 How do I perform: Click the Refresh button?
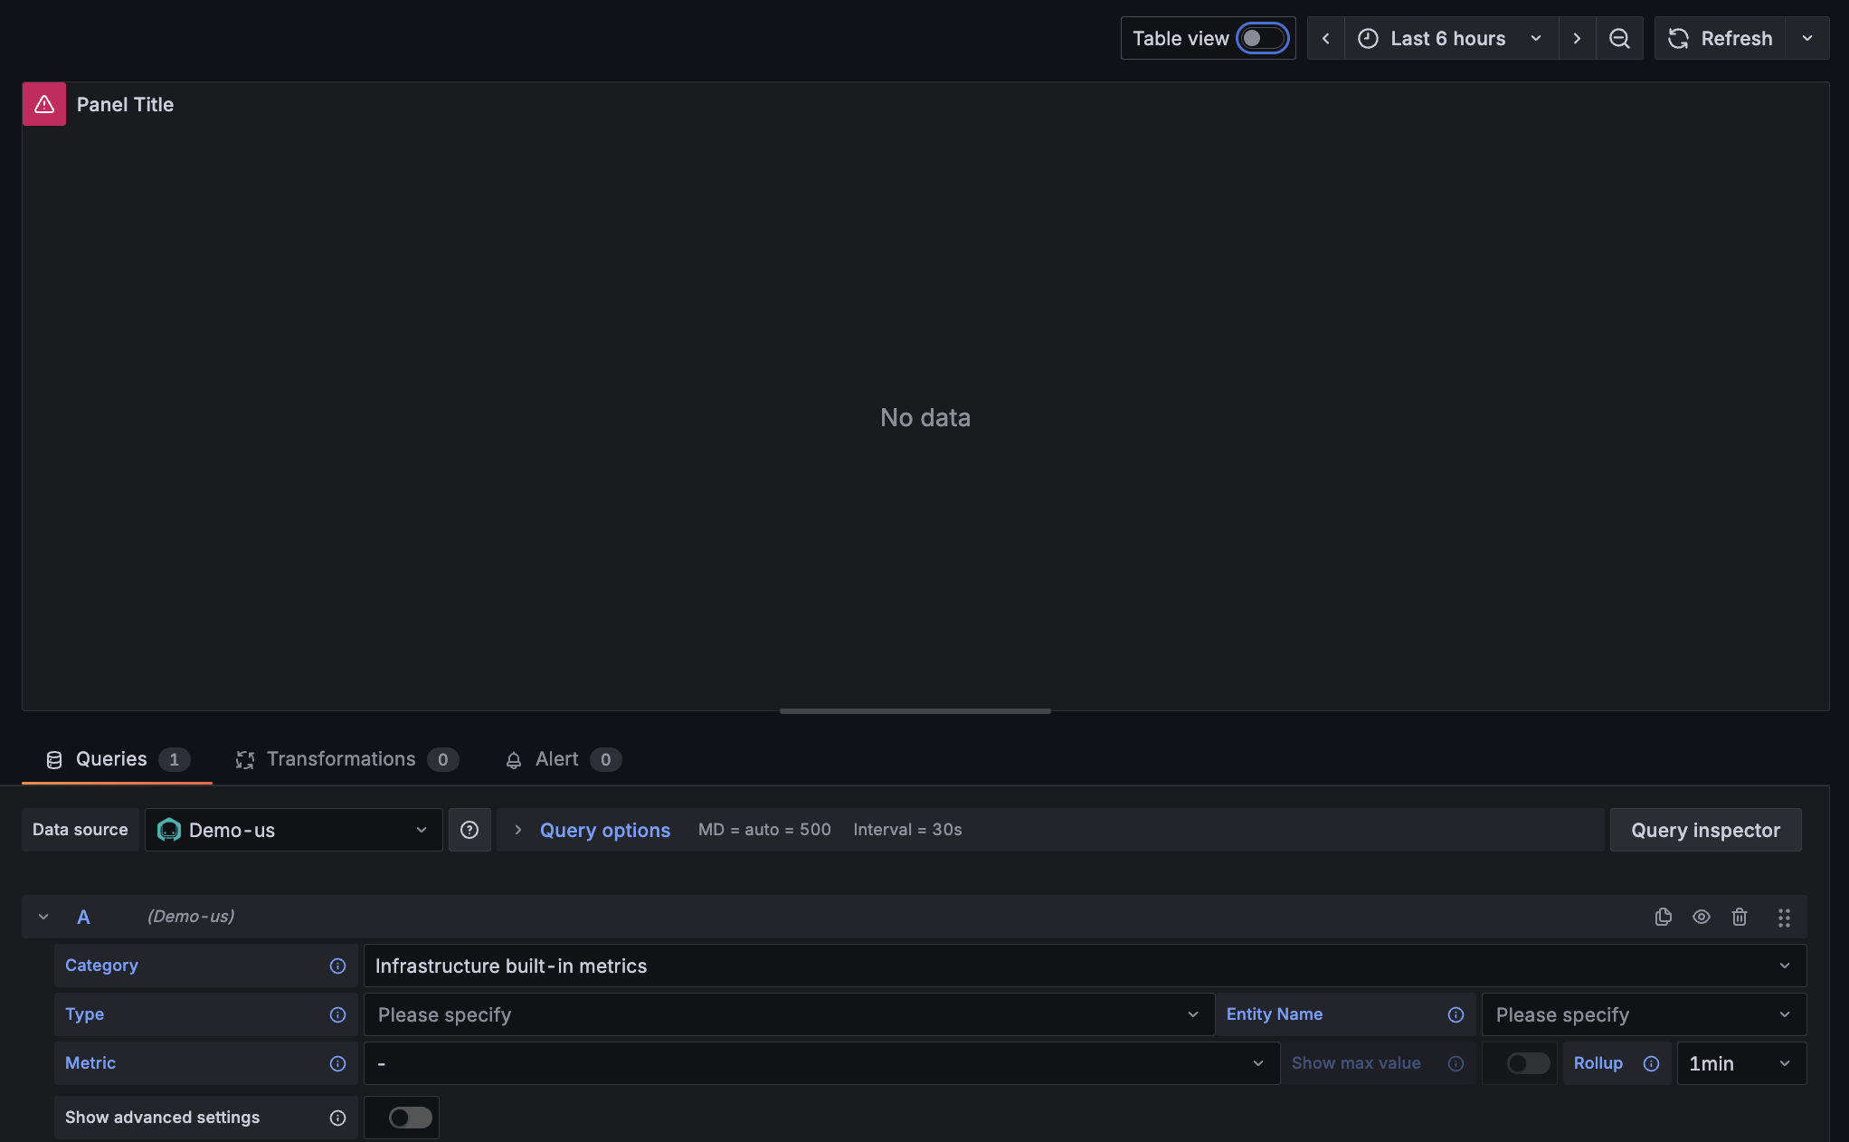(1720, 38)
